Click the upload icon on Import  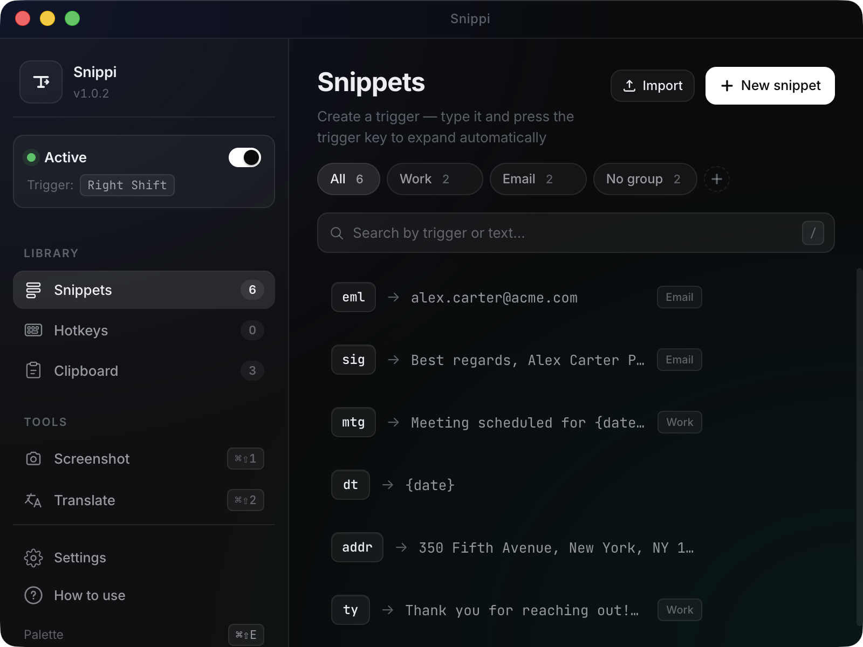(x=629, y=86)
